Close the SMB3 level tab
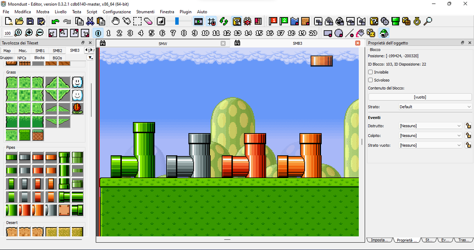The height and width of the screenshot is (250, 474). pos(358,43)
